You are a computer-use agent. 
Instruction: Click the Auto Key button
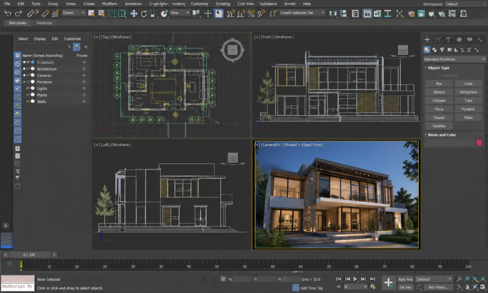coord(405,279)
